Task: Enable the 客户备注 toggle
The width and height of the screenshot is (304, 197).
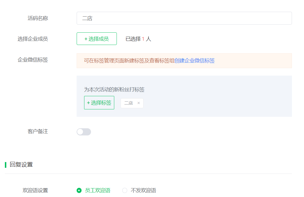Action: pyautogui.click(x=84, y=132)
